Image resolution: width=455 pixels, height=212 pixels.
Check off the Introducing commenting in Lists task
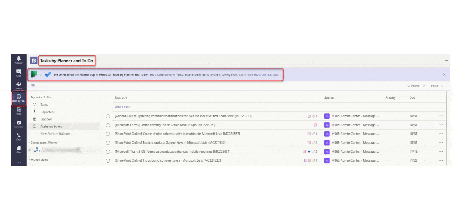108,161
